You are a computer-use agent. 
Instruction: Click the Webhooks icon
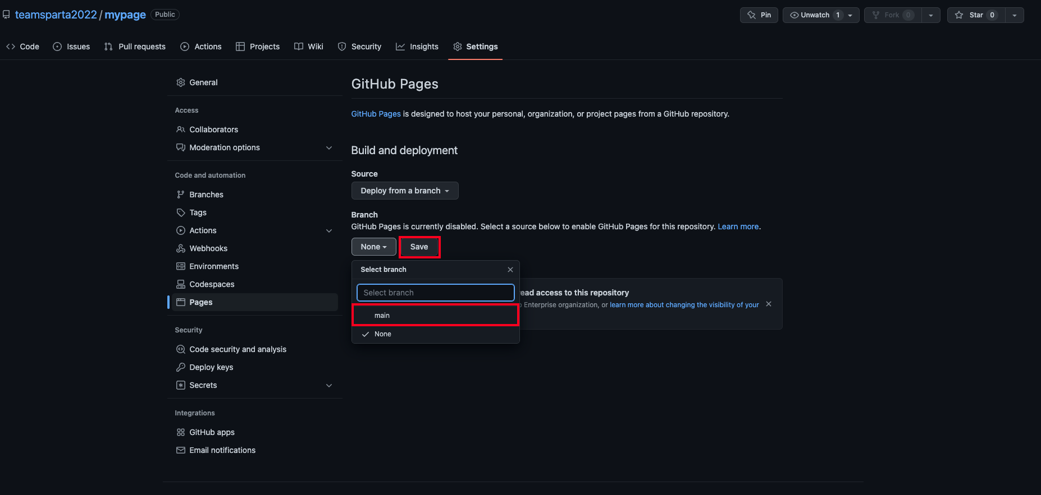coord(181,248)
